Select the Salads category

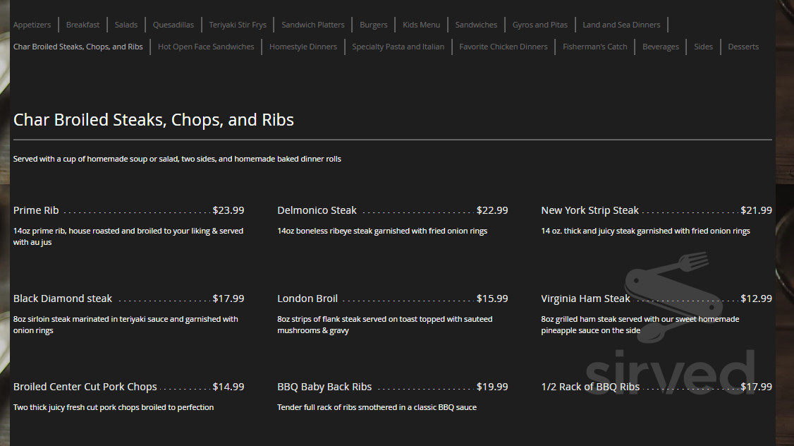click(126, 24)
